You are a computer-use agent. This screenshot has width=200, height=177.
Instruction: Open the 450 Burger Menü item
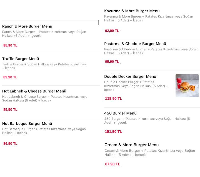pos(120,113)
